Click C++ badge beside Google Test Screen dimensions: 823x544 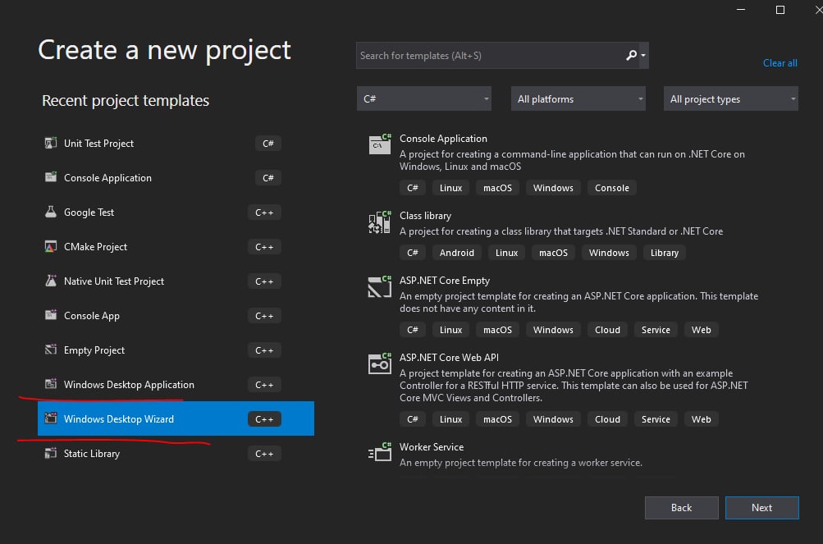[x=264, y=213]
